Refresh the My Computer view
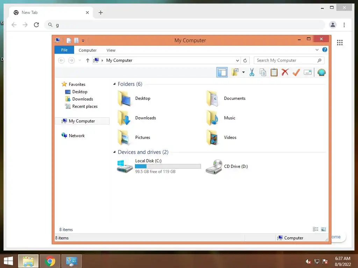The image size is (358, 268). 245,60
